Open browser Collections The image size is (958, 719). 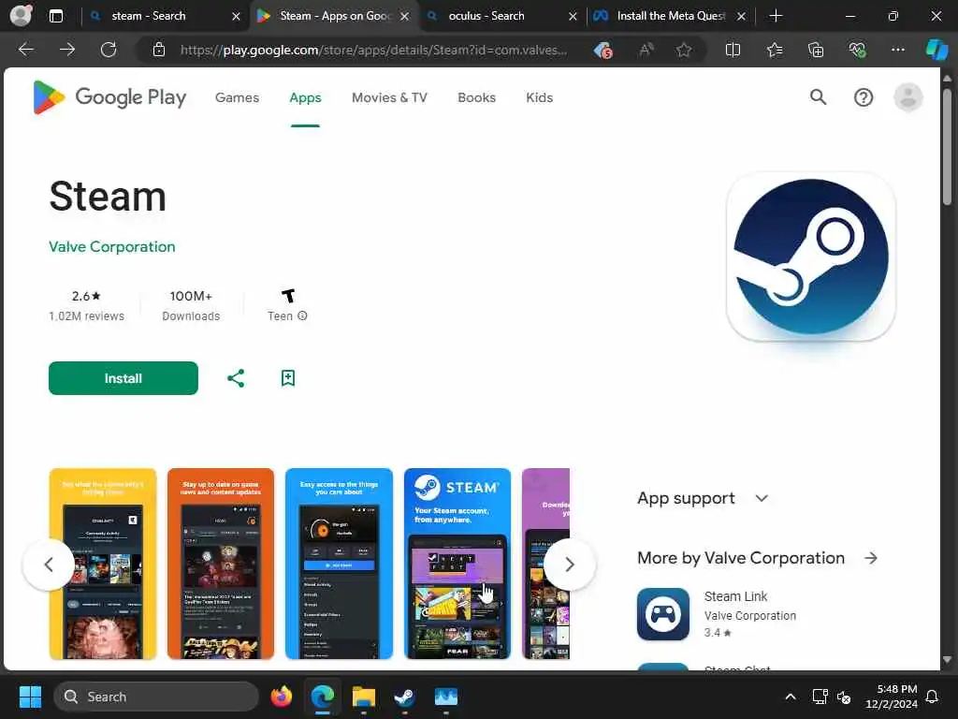click(816, 50)
